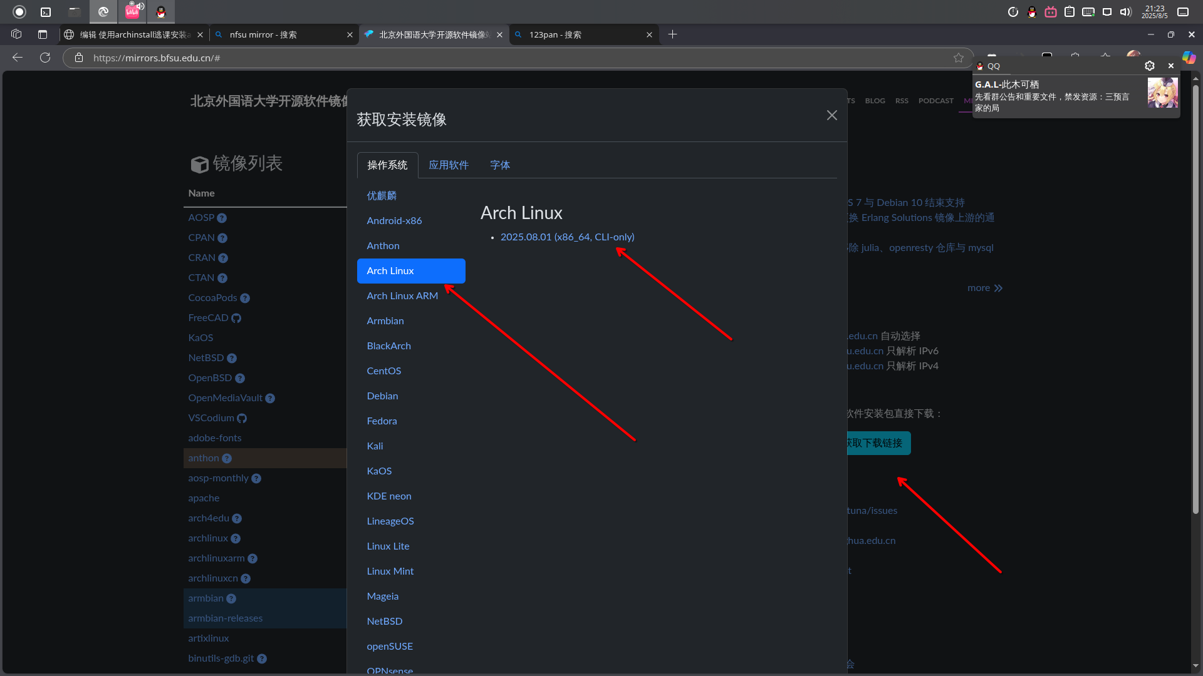Switch to the 编辑 使用archinstall tab
Viewport: 1203px width, 676px height.
(134, 34)
